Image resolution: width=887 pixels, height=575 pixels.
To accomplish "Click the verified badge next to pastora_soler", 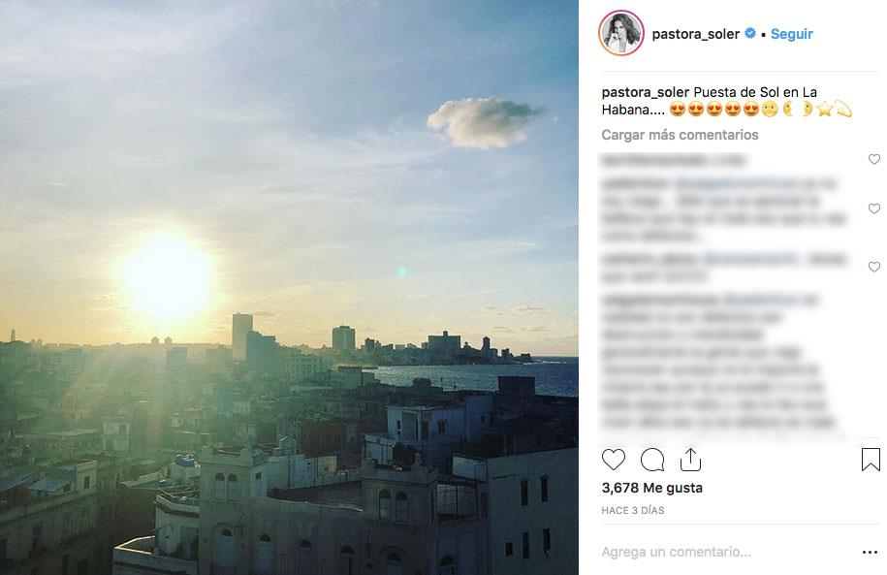I will click(750, 33).
